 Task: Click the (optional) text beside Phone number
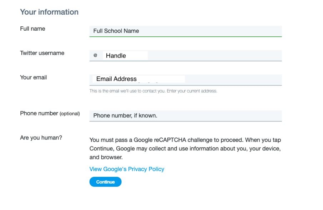click(x=70, y=114)
